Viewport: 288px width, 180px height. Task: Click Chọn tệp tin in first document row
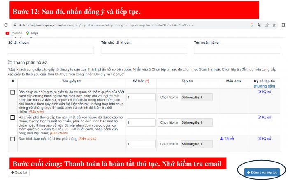(169, 97)
